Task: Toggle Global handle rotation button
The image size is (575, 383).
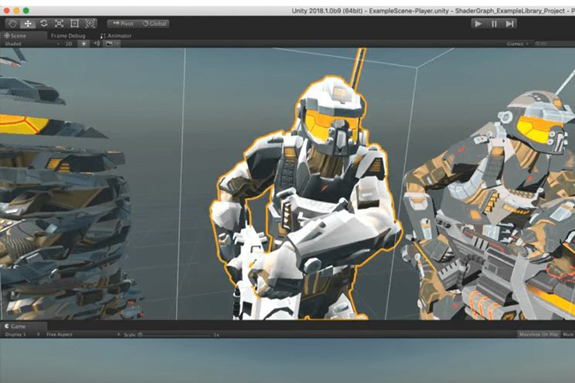Action: [x=154, y=24]
